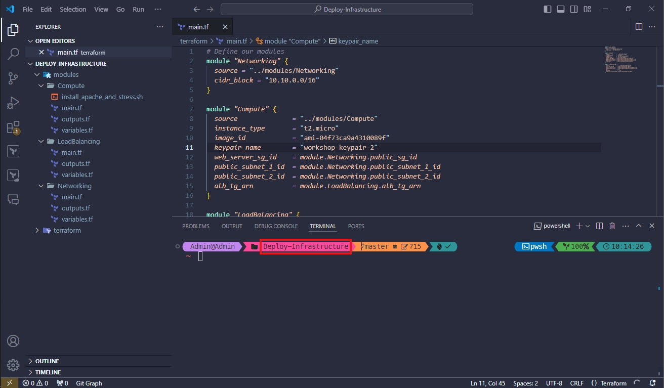Open the Extensions view with badge
664x388 pixels.
point(13,127)
